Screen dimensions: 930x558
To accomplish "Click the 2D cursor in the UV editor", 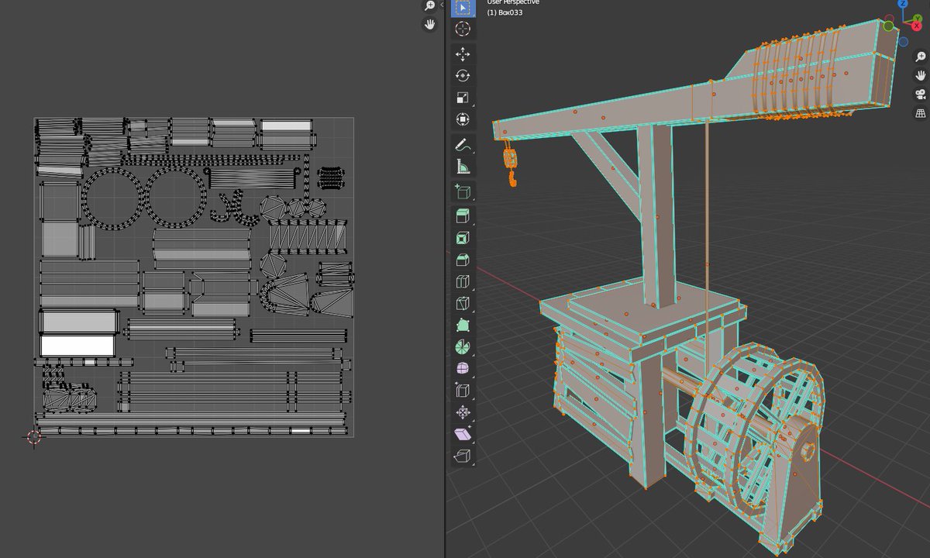I will tap(34, 437).
